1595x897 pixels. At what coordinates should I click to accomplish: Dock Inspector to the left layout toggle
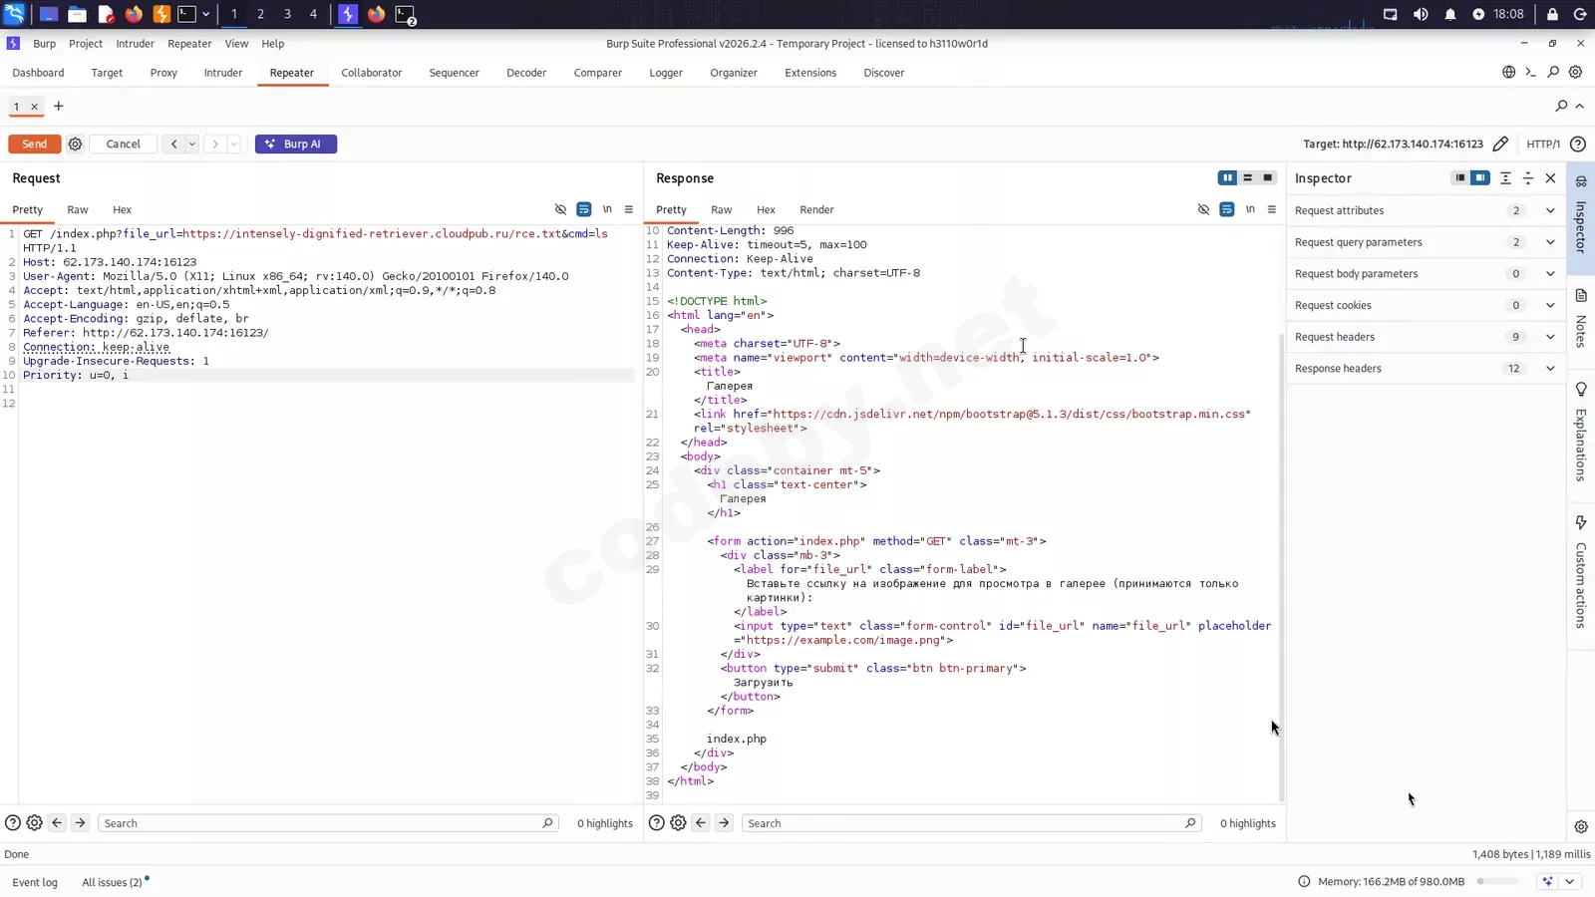tap(1459, 177)
